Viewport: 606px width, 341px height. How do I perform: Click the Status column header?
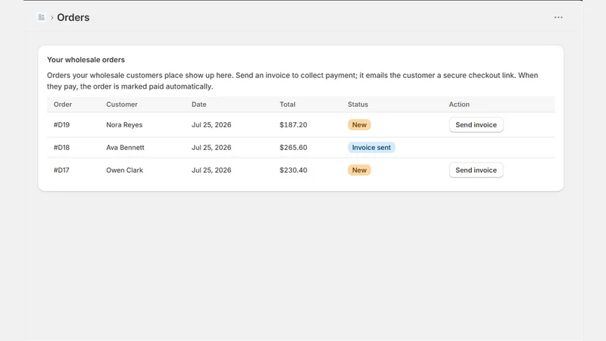(358, 105)
